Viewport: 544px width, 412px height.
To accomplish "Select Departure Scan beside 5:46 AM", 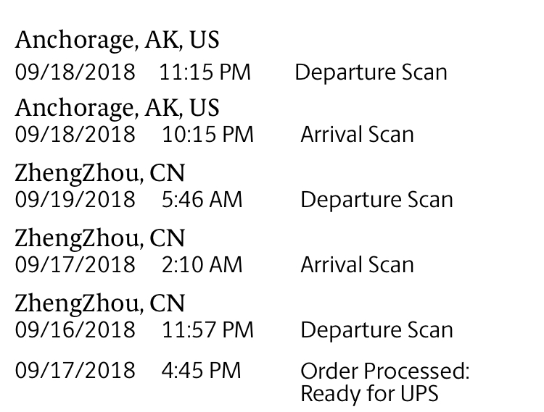I will 376,200.
